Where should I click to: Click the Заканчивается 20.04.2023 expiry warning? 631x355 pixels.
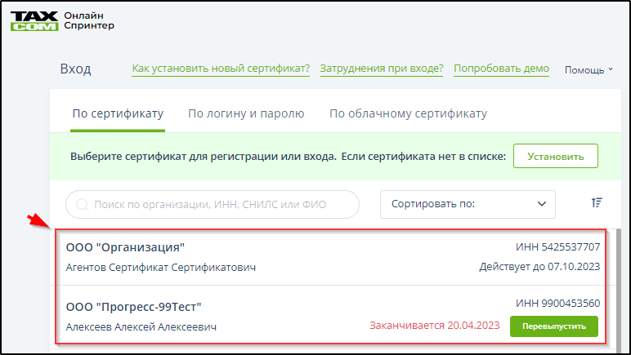(433, 326)
